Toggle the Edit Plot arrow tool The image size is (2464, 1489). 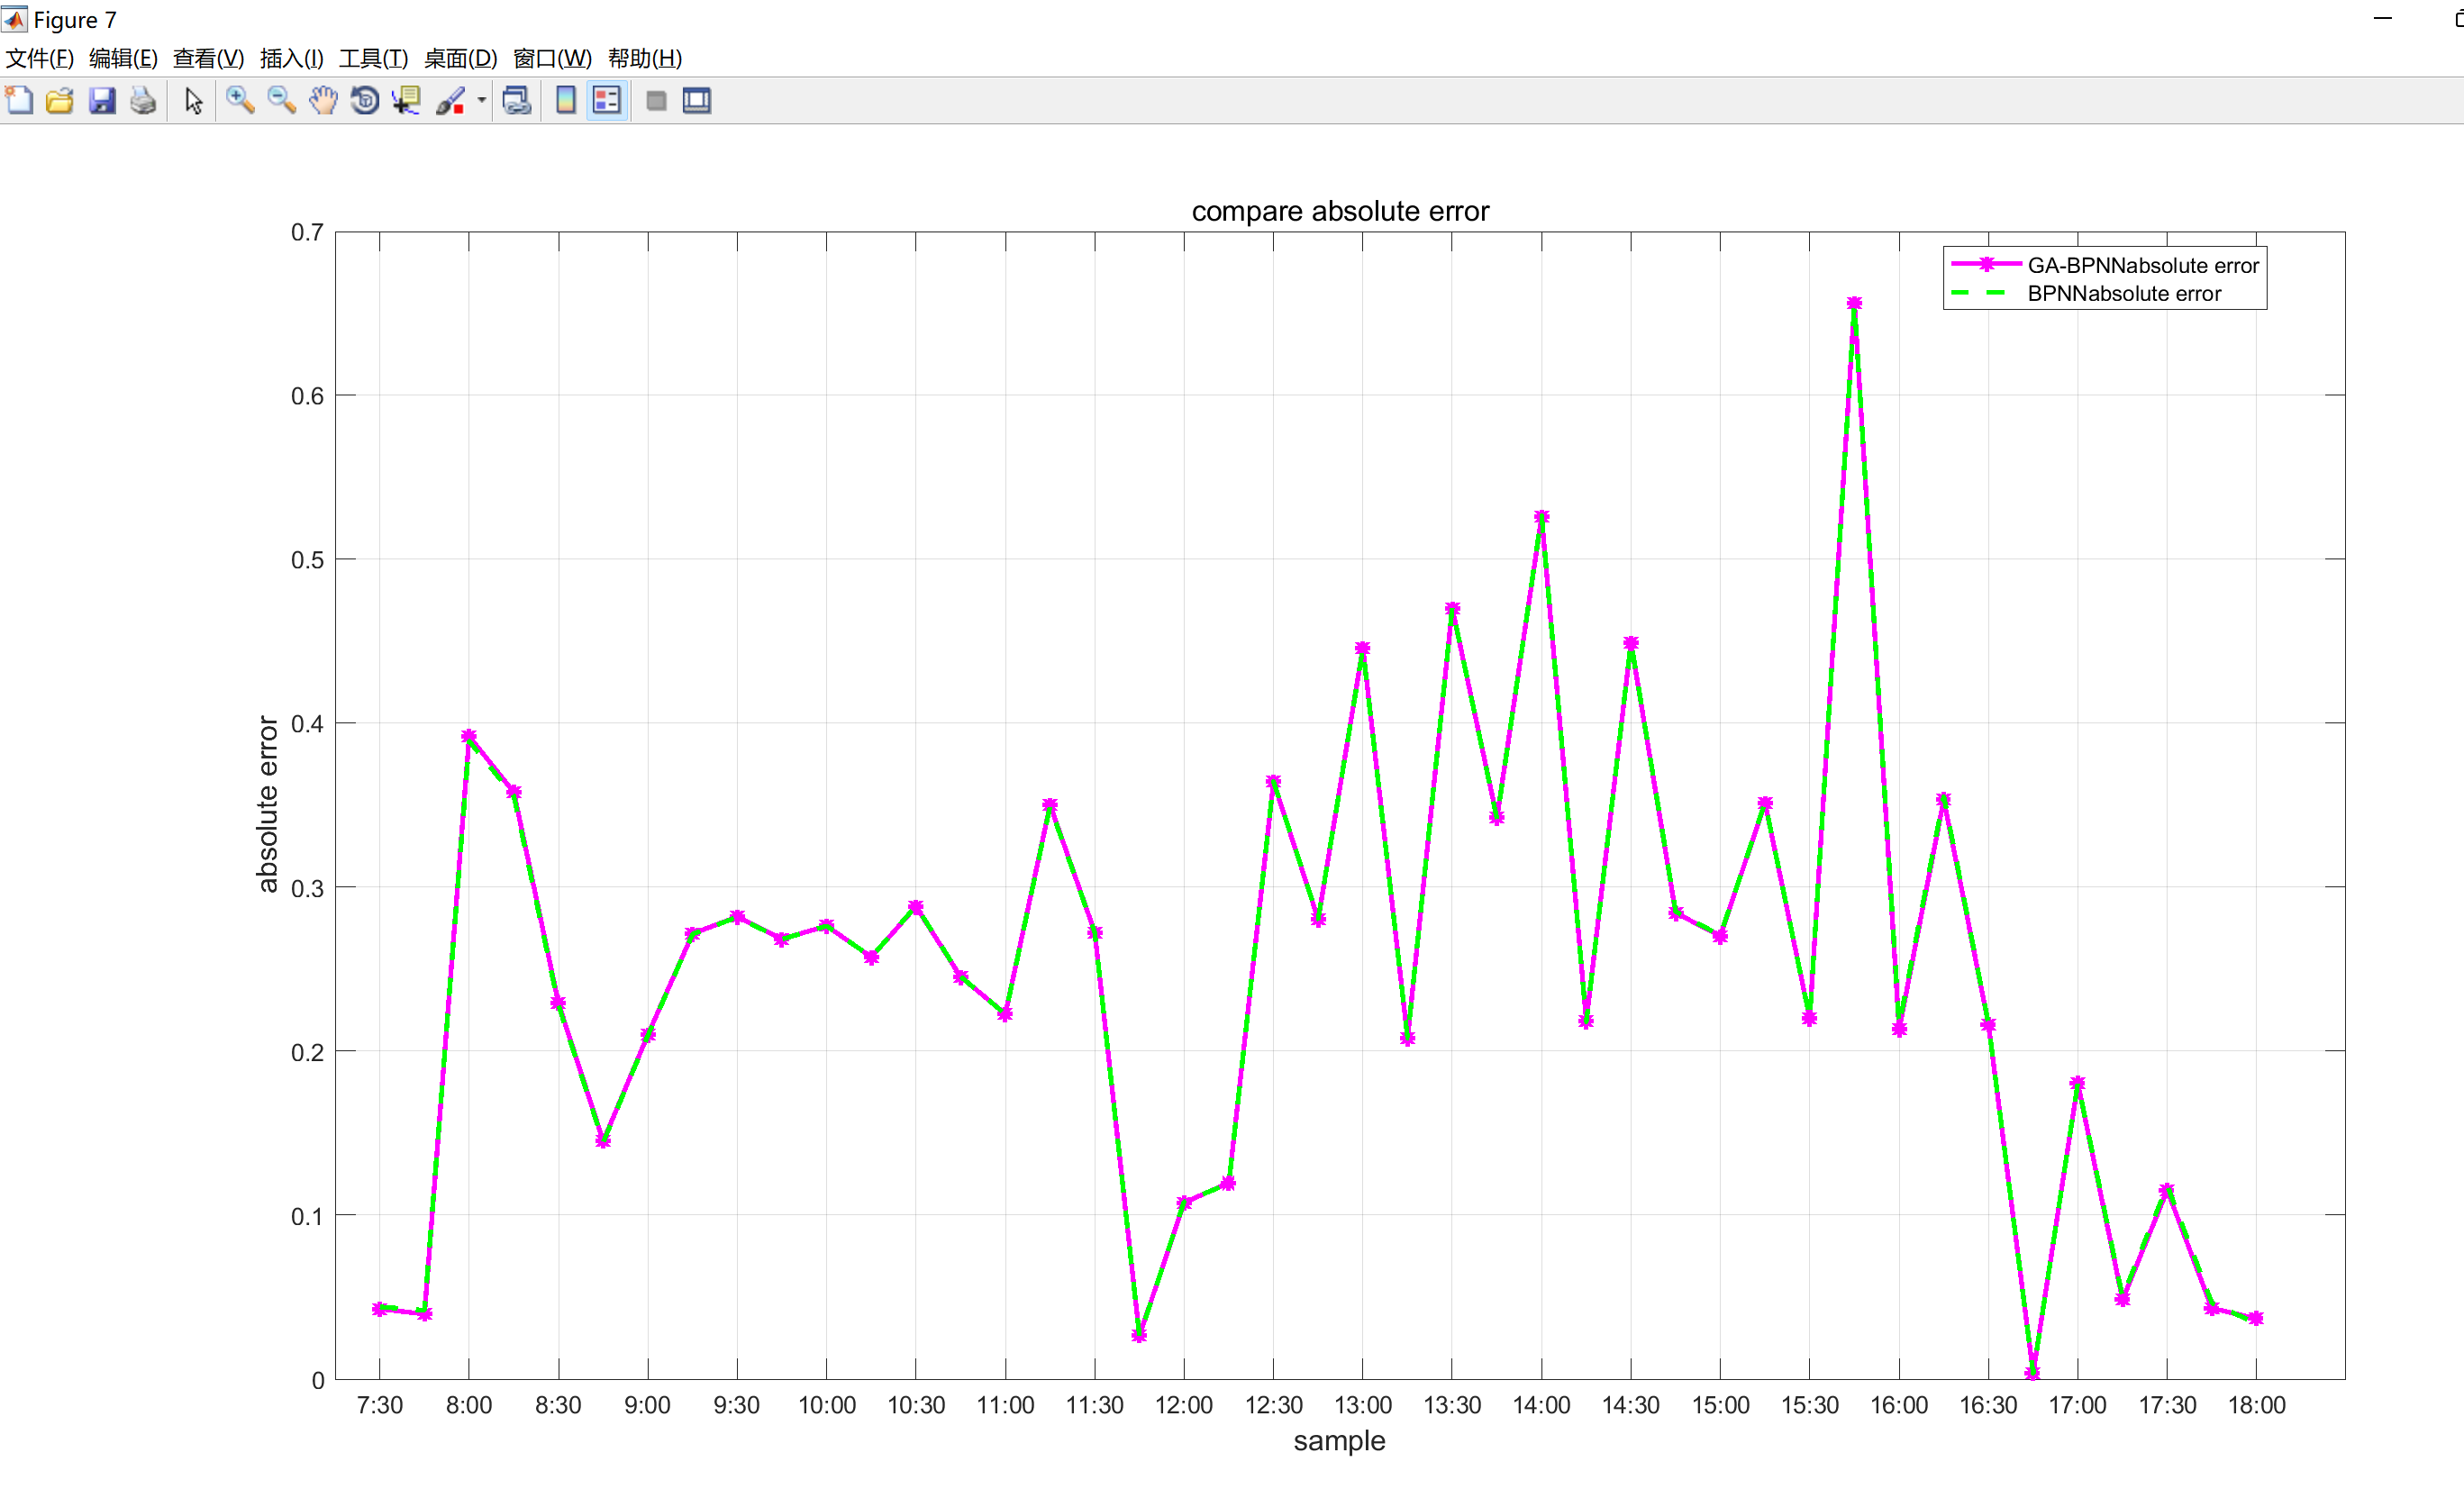[194, 100]
